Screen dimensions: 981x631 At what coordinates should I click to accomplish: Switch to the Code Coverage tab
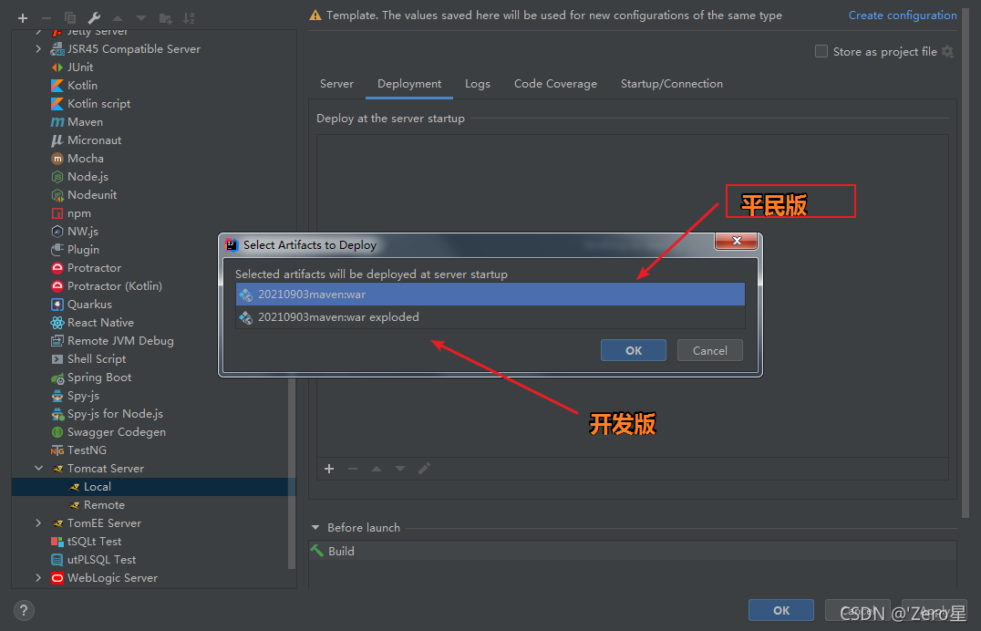tap(555, 84)
